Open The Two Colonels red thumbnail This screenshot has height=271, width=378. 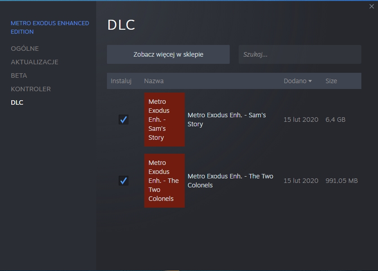165,181
